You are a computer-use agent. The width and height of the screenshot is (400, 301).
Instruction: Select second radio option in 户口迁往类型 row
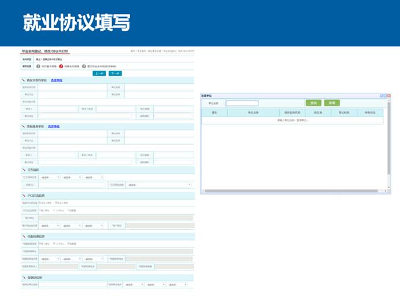54,210
